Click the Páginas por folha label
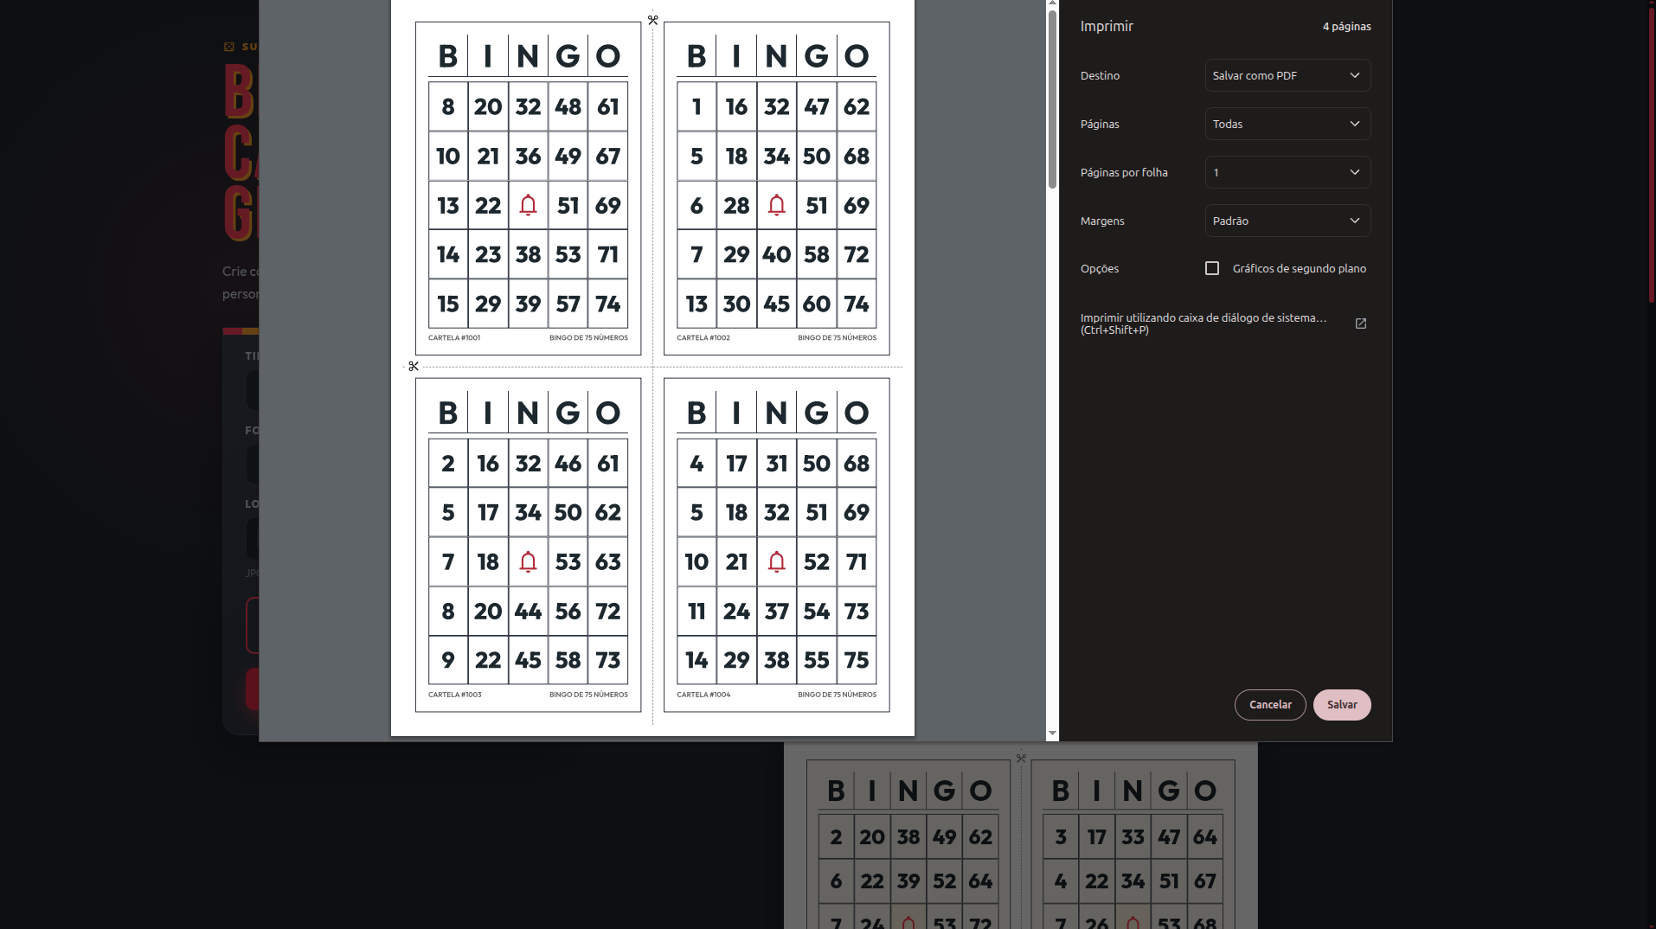The image size is (1656, 929). 1124,172
